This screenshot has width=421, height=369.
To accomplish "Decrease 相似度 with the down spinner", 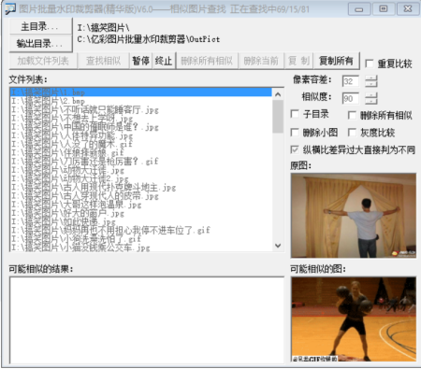I will [371, 101].
